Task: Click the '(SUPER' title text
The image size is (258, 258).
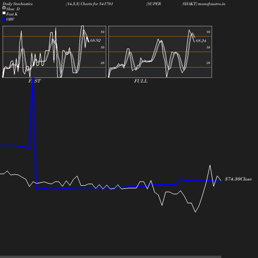Action: 154,4
